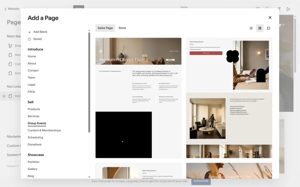Select the FAQs page category
Viewport: 300px width, 187px height.
[31, 91]
